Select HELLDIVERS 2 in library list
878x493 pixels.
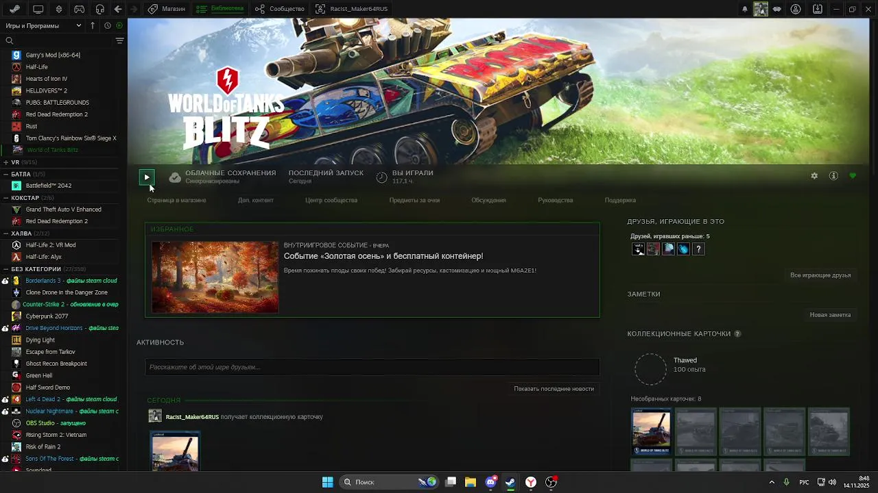pos(46,90)
